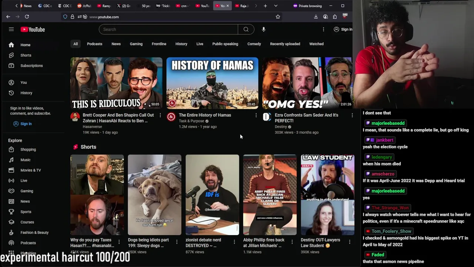Select the All filter chip
474x267 pixels.
tap(76, 44)
